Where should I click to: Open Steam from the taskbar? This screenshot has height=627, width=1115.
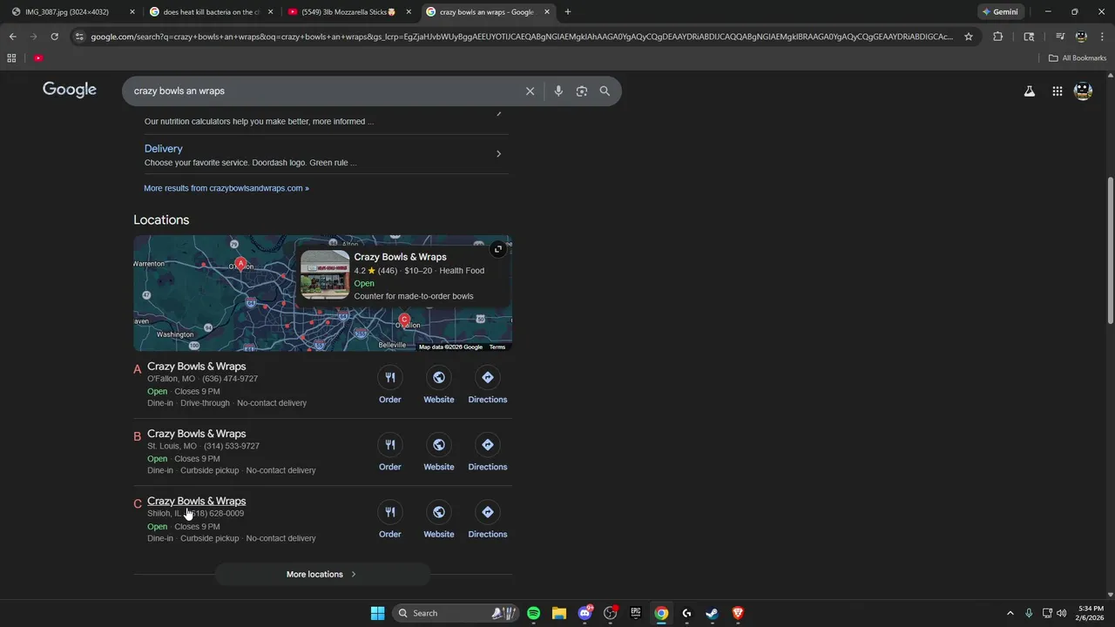pyautogui.click(x=712, y=613)
